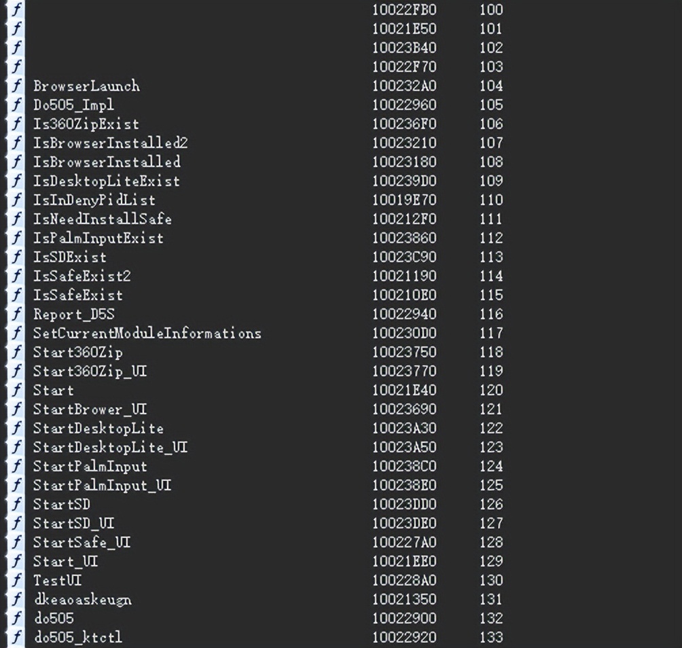Click function icon beside IsBrowserInstalled2
Screen dimensions: 682x648
[x=16, y=143]
